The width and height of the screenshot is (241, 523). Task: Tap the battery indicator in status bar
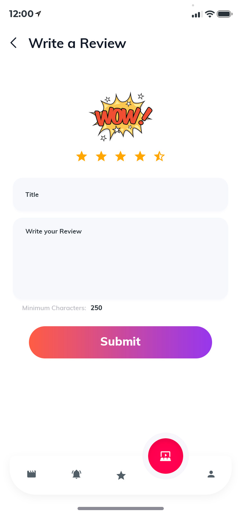[x=224, y=14]
